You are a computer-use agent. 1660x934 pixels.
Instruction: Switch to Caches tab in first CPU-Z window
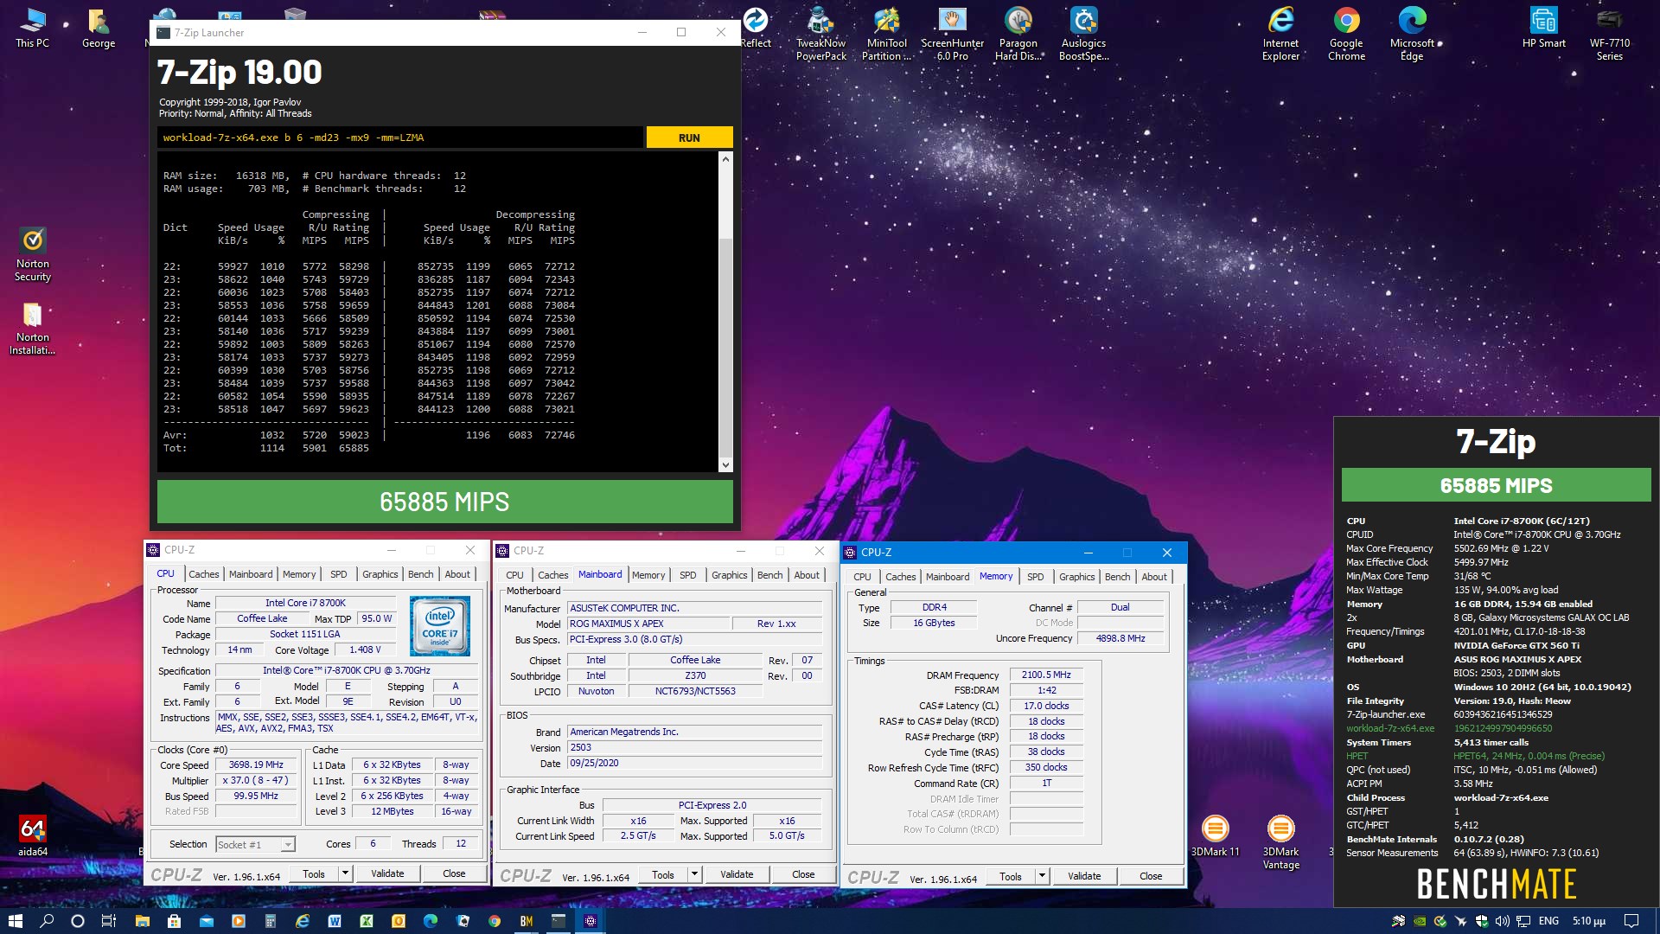(x=203, y=574)
